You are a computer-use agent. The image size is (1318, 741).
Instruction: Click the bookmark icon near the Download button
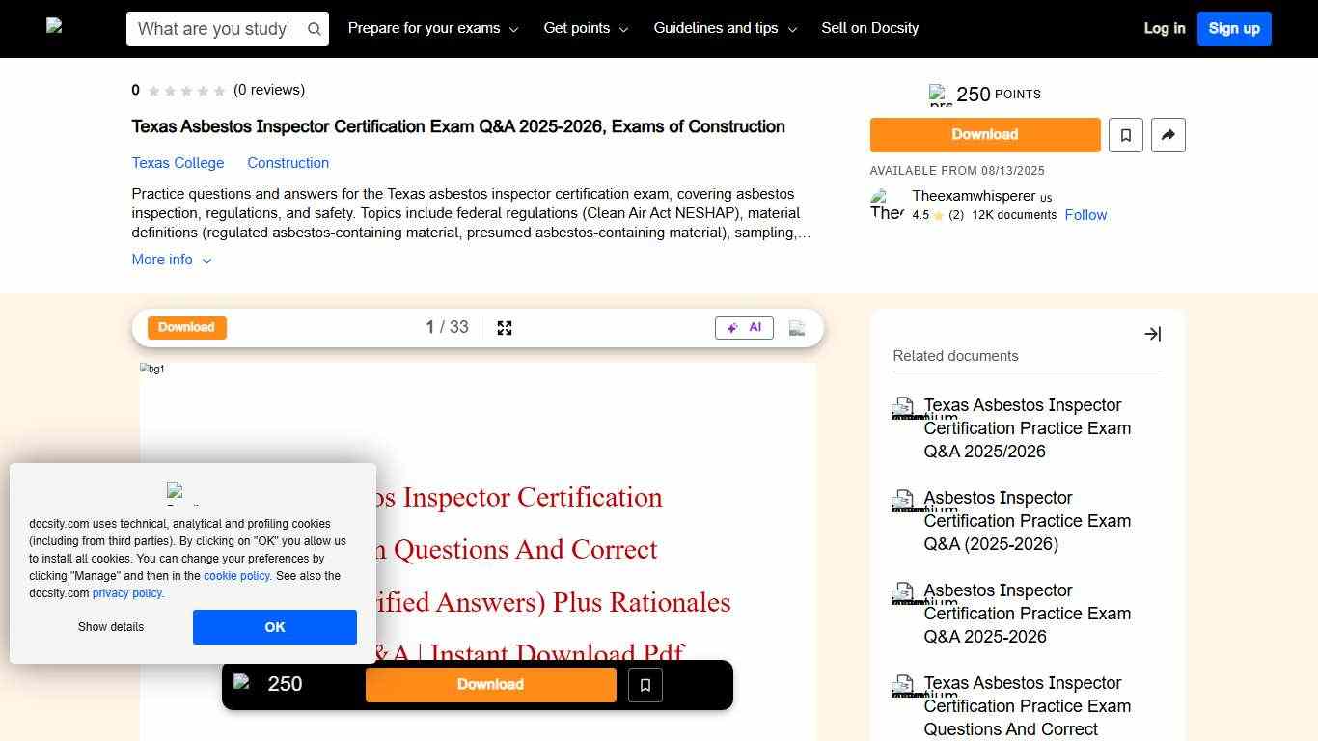click(1125, 135)
